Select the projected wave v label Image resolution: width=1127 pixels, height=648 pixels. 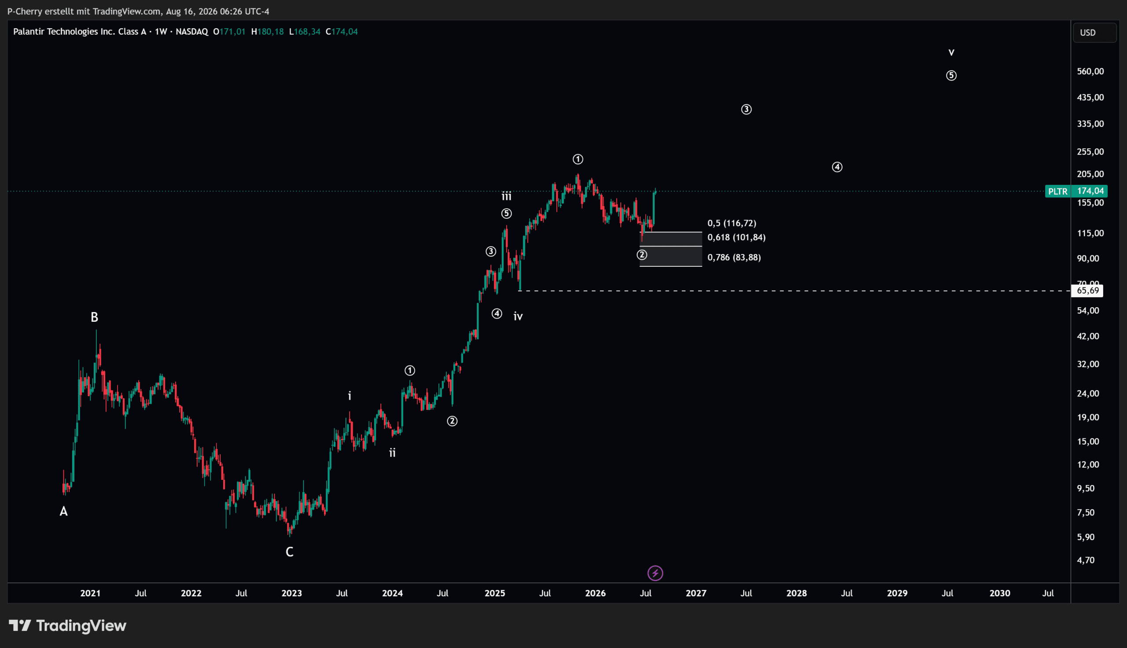(951, 52)
